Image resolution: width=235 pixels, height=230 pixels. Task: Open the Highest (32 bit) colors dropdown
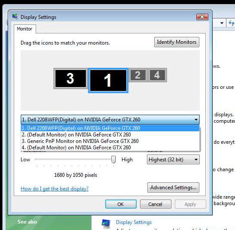[x=173, y=160]
